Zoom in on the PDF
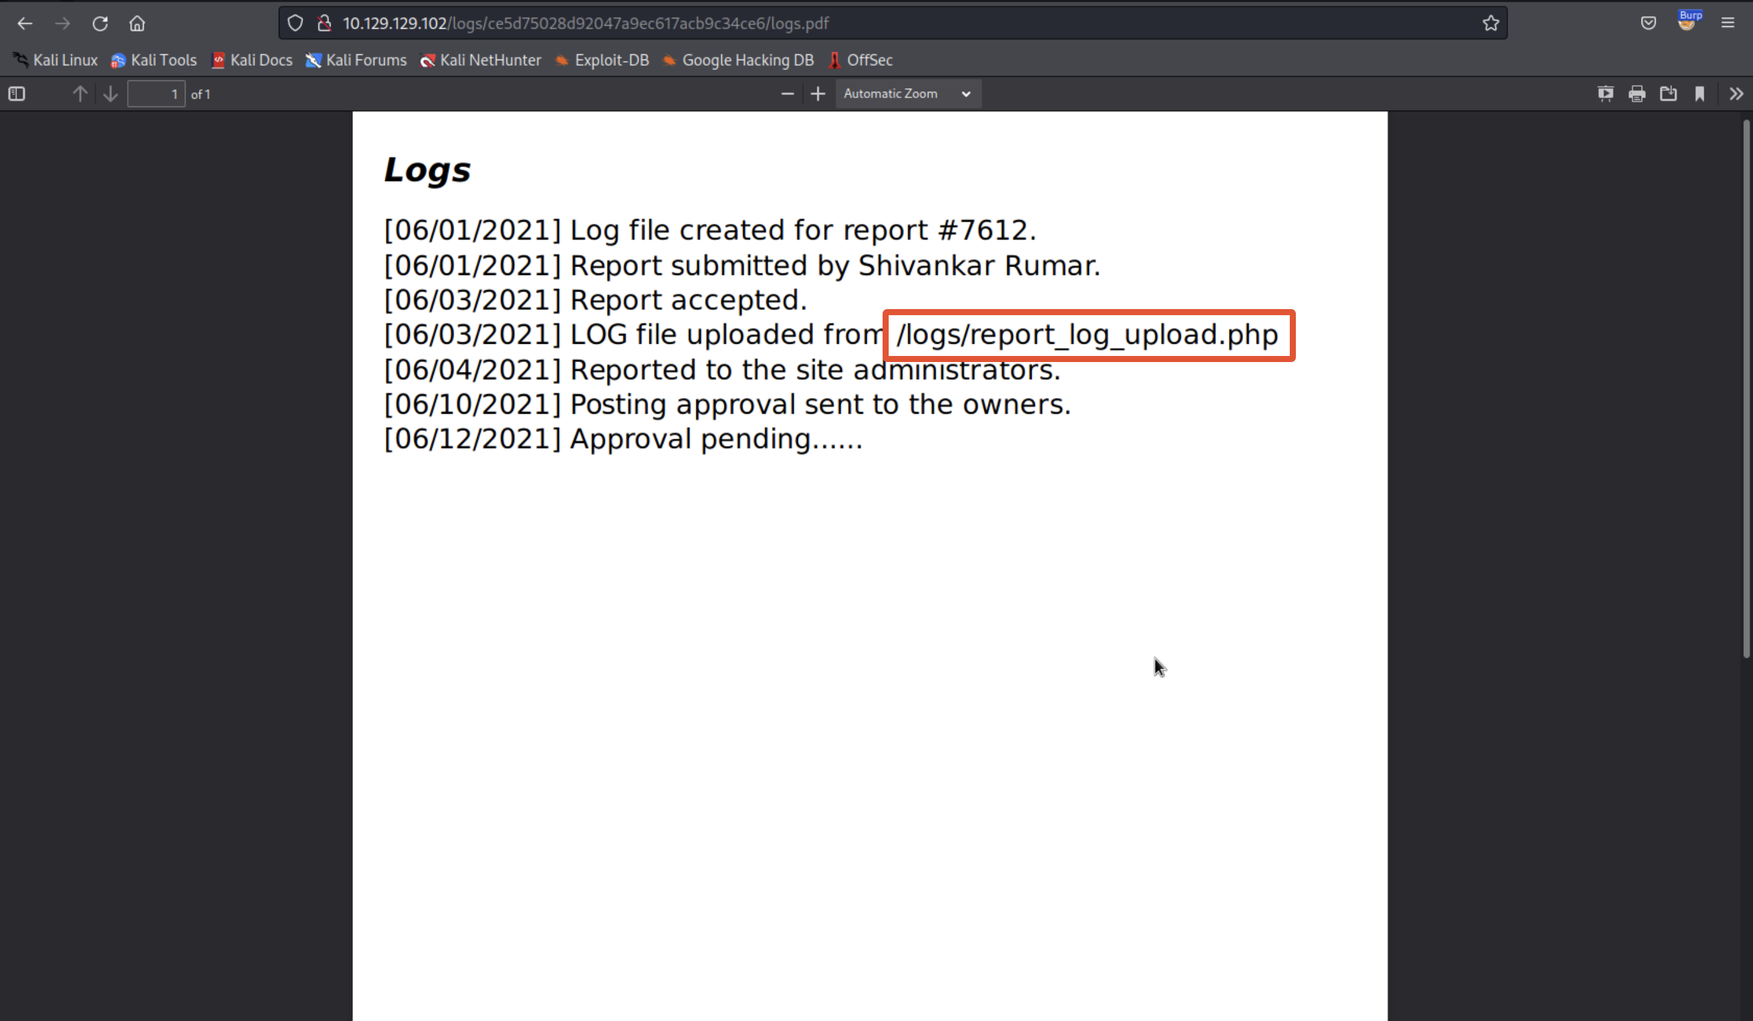1753x1021 pixels. 818,94
